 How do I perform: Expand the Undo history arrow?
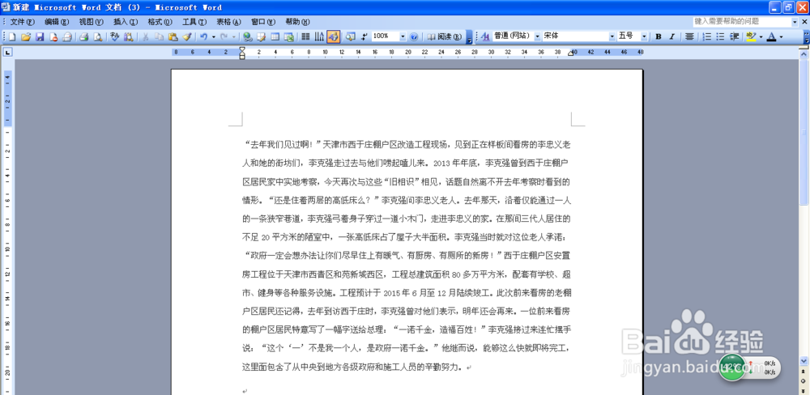[213, 36]
